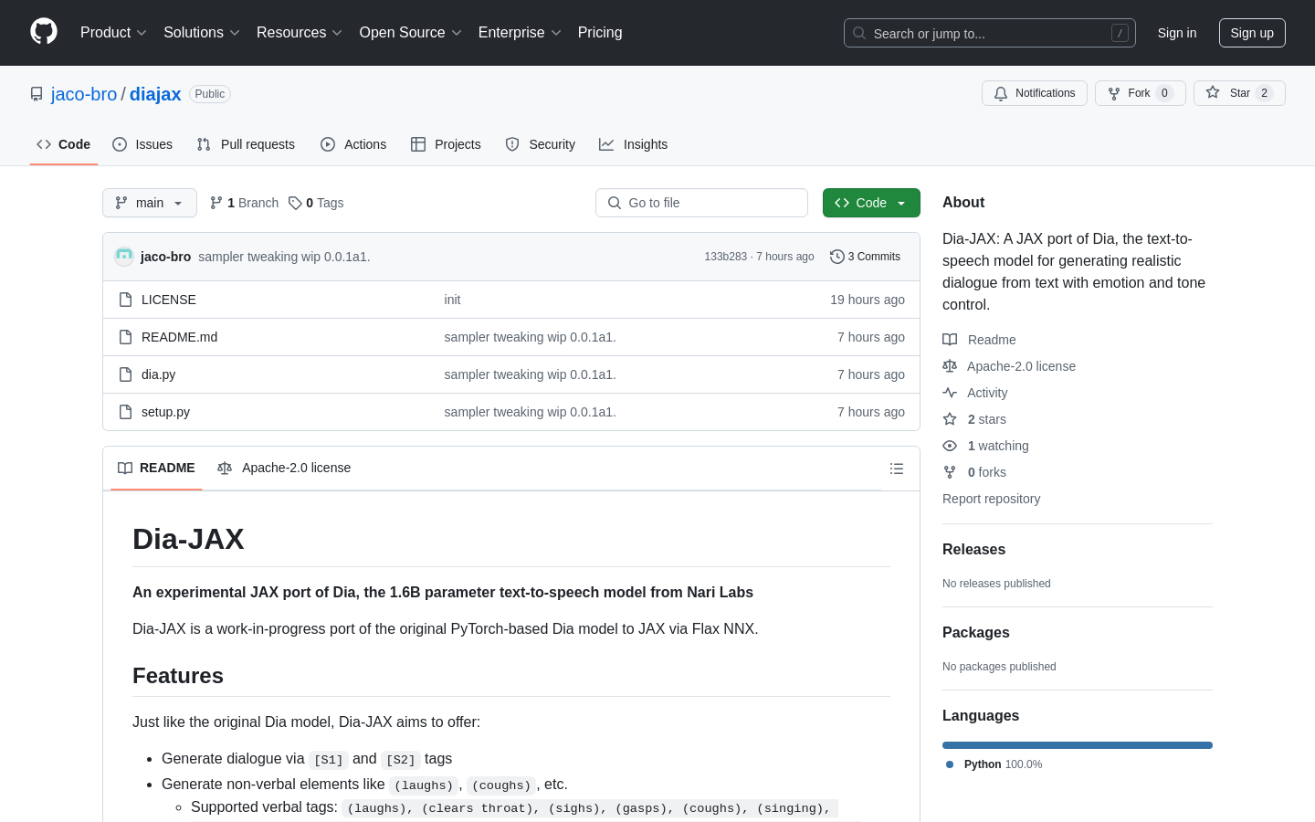This screenshot has width=1315, height=822.
Task: Open the setup.py file
Action: pos(165,412)
